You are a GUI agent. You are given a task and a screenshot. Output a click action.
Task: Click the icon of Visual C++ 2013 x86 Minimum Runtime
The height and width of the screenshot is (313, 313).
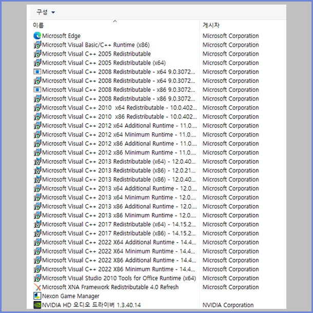tap(37, 215)
